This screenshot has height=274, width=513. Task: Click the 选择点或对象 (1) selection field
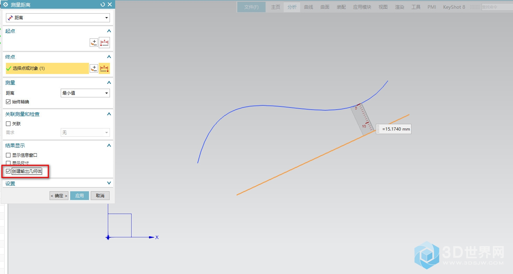pos(47,68)
